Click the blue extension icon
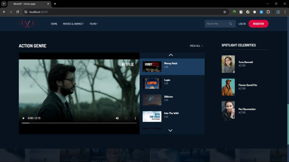The image size is (289, 162). tap(261, 12)
